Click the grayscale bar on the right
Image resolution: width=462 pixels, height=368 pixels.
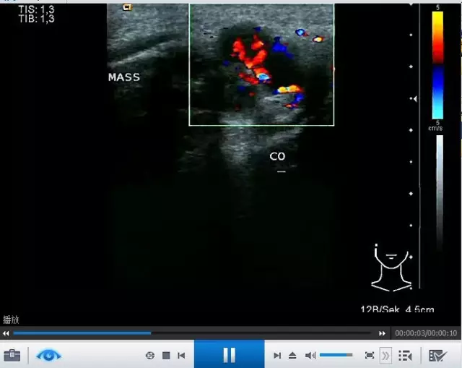pyautogui.click(x=440, y=192)
